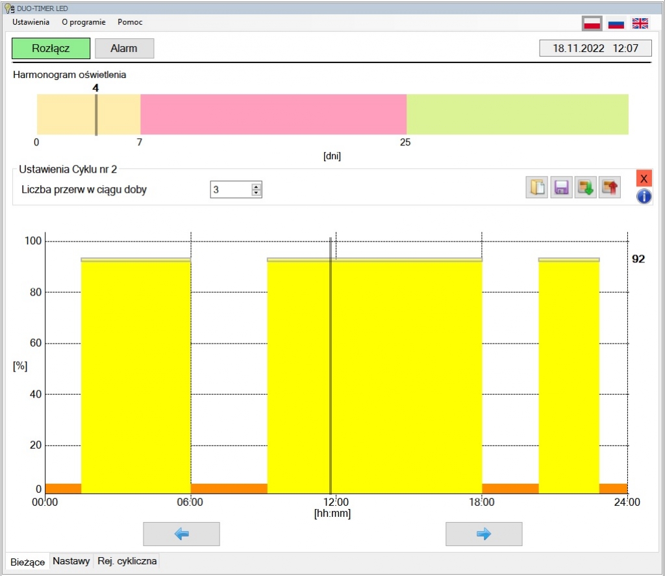Open the Pomoc menu
The height and width of the screenshot is (576, 665).
tap(130, 22)
